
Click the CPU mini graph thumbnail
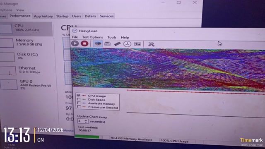(x=6, y=29)
